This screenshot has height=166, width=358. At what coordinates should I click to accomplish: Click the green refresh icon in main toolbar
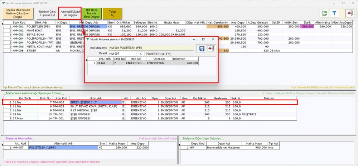click(324, 13)
